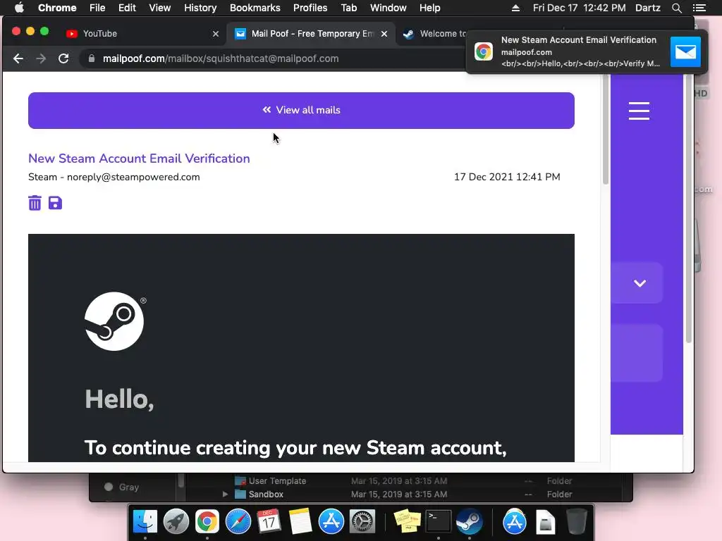Select the Gray tag in the Finder sidebar
This screenshot has width=722, height=541.
click(x=129, y=487)
